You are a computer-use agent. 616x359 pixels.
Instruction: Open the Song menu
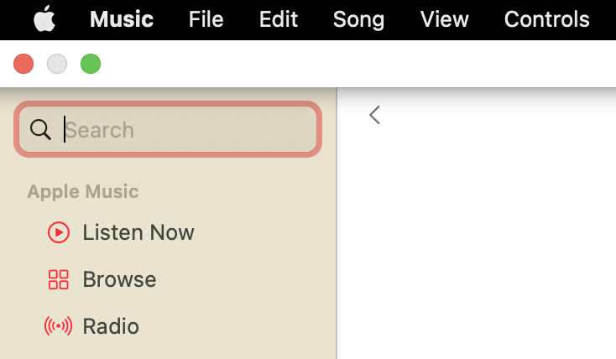[x=358, y=19]
